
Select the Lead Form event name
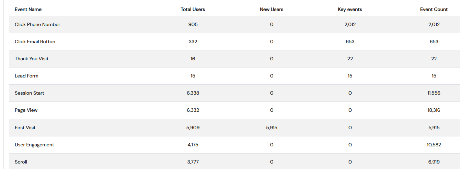tap(26, 76)
